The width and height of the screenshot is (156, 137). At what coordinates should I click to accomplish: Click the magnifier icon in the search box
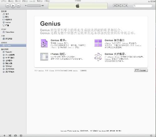tap(134, 6)
